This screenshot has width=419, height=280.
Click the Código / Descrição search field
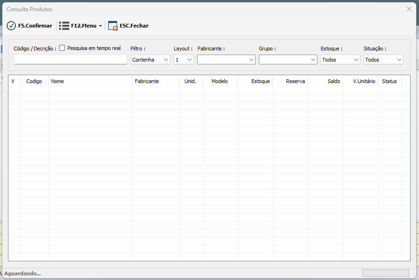[x=71, y=60]
